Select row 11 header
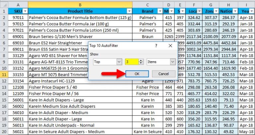This screenshot has width=255, height=135. [x=6, y=74]
